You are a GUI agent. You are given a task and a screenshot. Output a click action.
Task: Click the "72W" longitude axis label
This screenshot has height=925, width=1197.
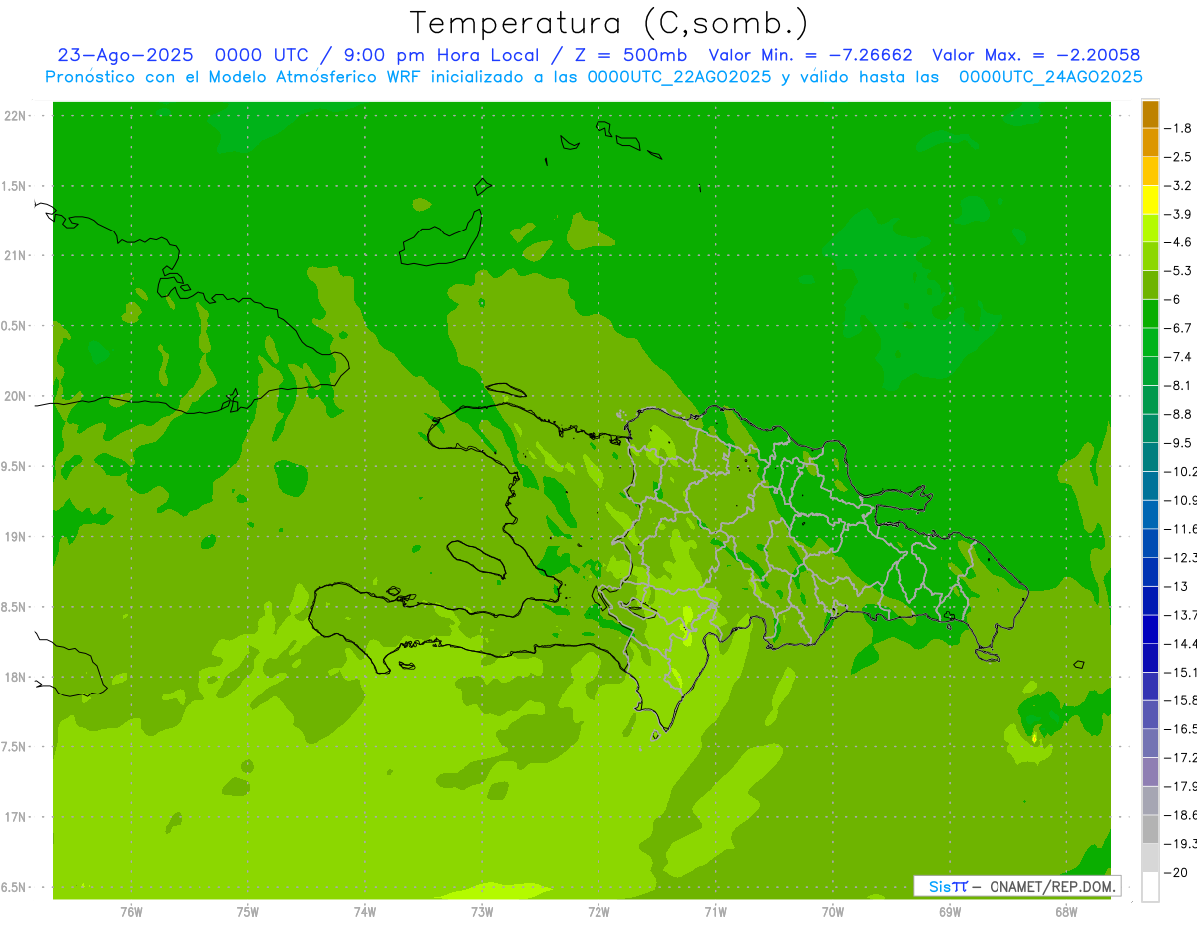[x=598, y=911]
